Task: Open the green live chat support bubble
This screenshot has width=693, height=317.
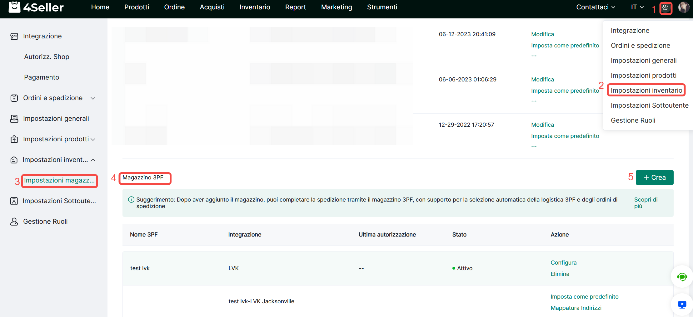Action: [682, 277]
